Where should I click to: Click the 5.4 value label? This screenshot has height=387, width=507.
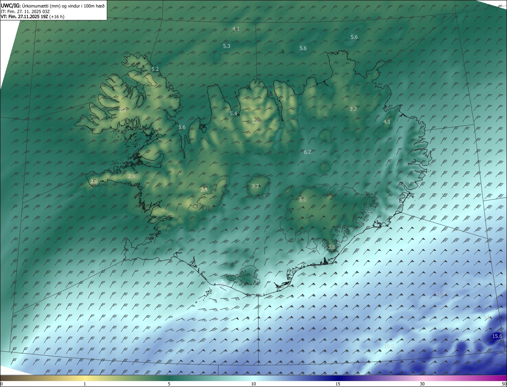(x=234, y=114)
